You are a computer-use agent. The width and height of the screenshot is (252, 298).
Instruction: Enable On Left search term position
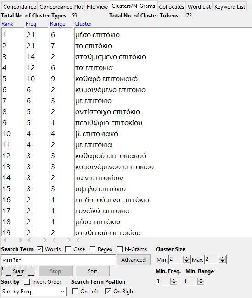click(75, 291)
